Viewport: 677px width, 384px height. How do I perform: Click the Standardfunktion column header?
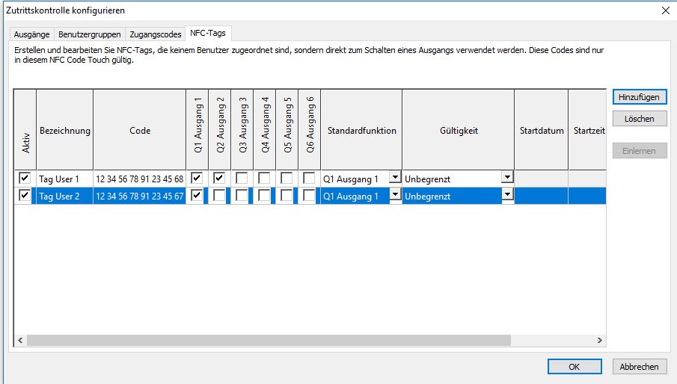tap(361, 130)
